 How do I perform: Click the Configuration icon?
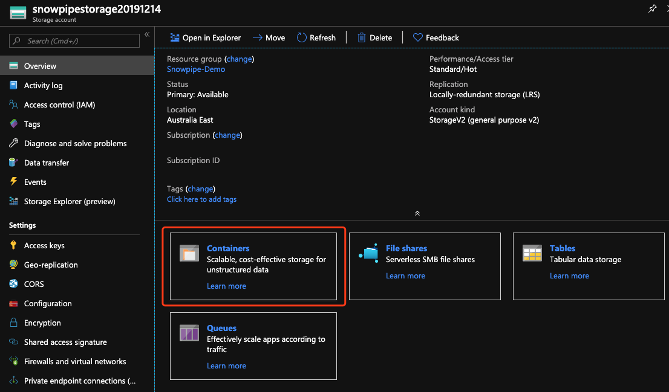click(x=14, y=303)
